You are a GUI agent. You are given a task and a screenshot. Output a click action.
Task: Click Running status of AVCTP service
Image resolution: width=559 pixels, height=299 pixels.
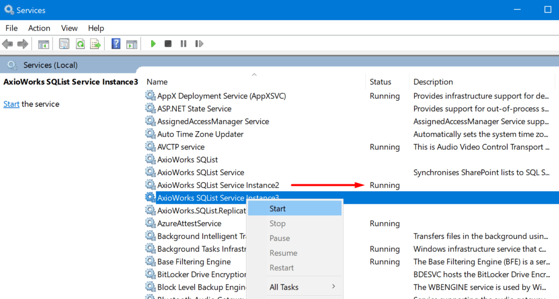385,147
